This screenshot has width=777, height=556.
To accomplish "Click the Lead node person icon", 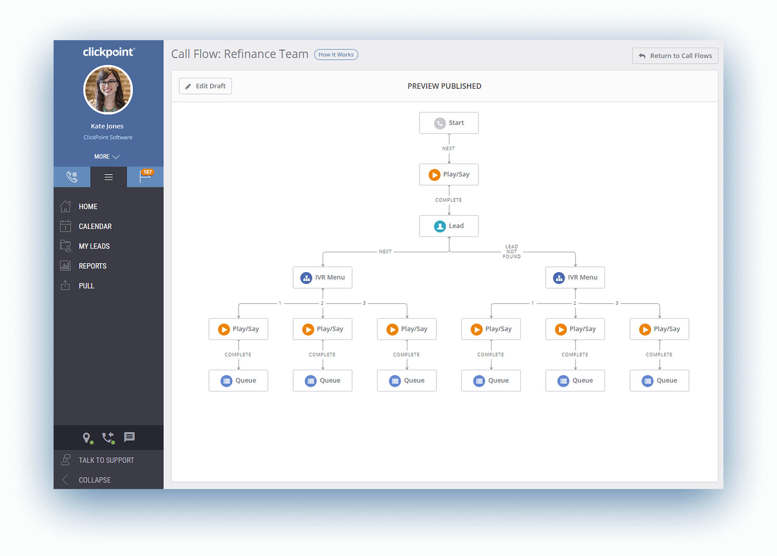I will tap(440, 226).
